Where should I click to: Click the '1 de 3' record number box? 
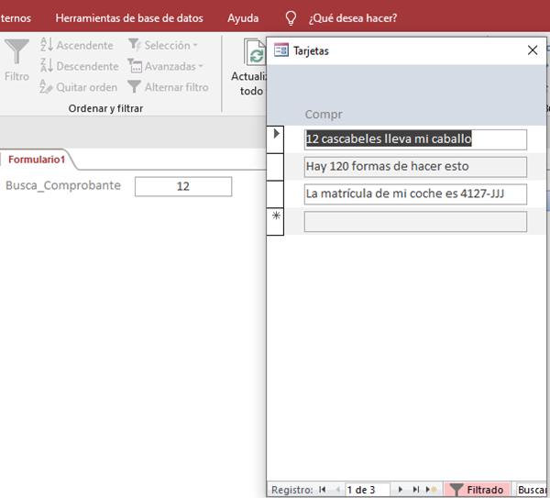[x=368, y=489]
